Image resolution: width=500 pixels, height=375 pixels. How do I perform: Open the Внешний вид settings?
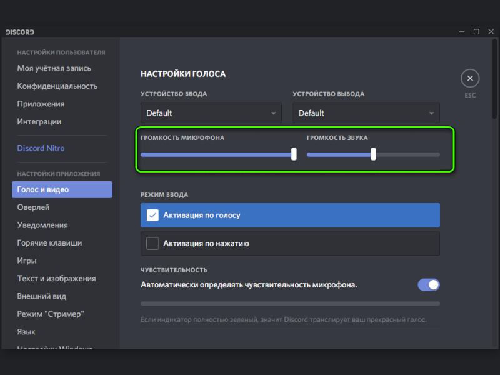point(42,296)
